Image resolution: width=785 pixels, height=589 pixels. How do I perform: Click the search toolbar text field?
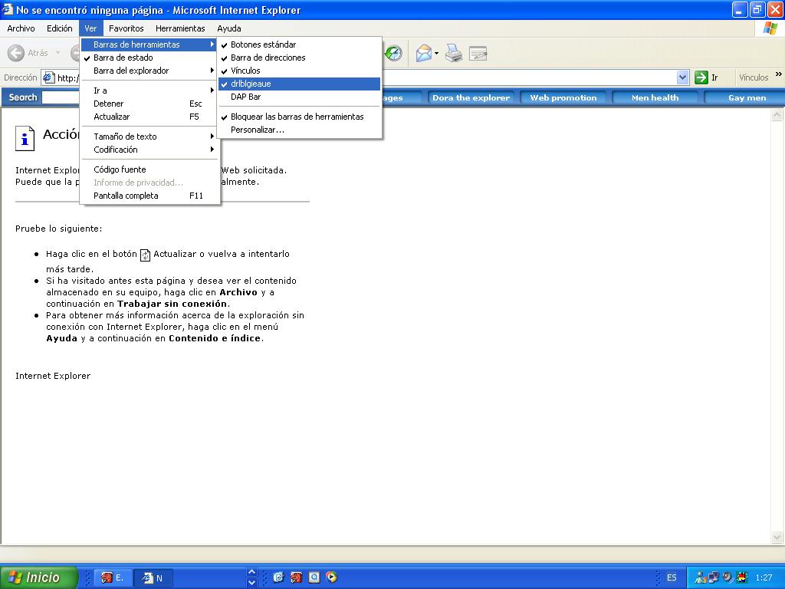pyautogui.click(x=61, y=97)
